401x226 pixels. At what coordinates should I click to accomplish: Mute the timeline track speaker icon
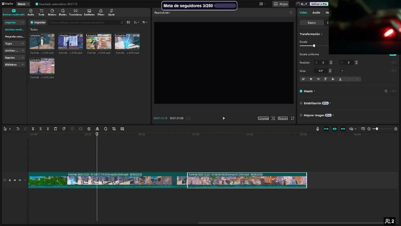pos(20,180)
